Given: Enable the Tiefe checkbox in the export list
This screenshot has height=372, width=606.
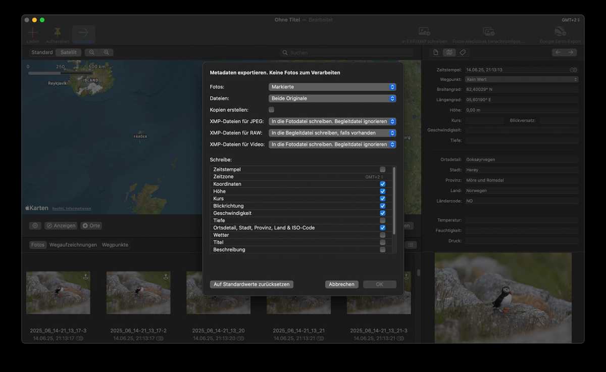Looking at the screenshot, I should [383, 220].
